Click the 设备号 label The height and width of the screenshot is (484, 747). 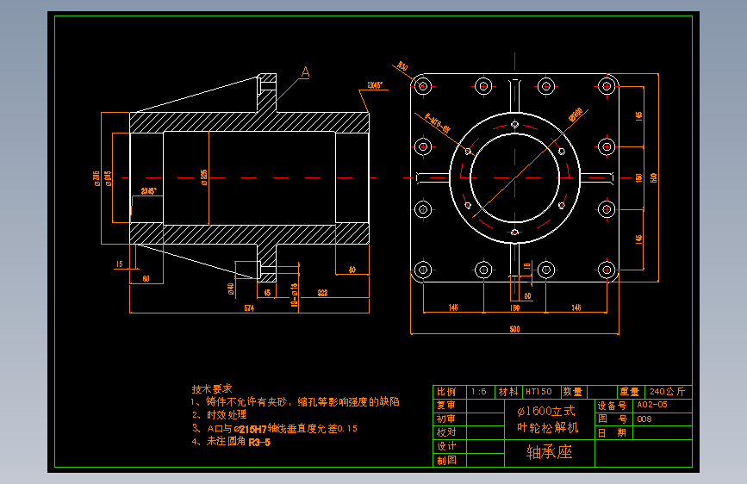613,406
